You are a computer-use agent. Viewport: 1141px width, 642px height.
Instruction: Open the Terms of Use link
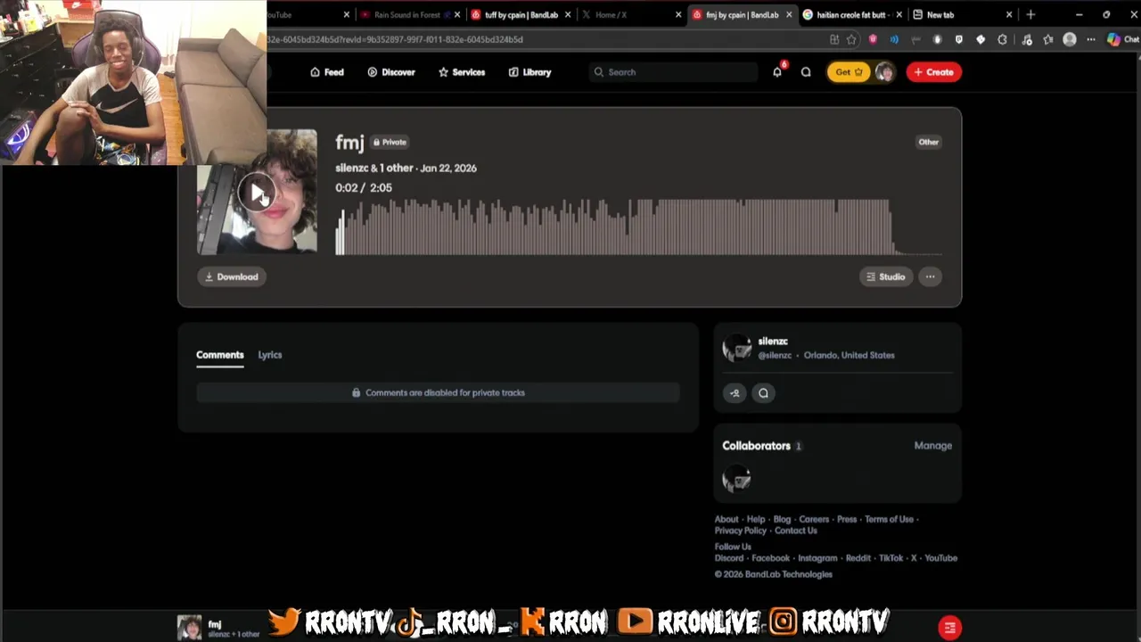tap(889, 519)
